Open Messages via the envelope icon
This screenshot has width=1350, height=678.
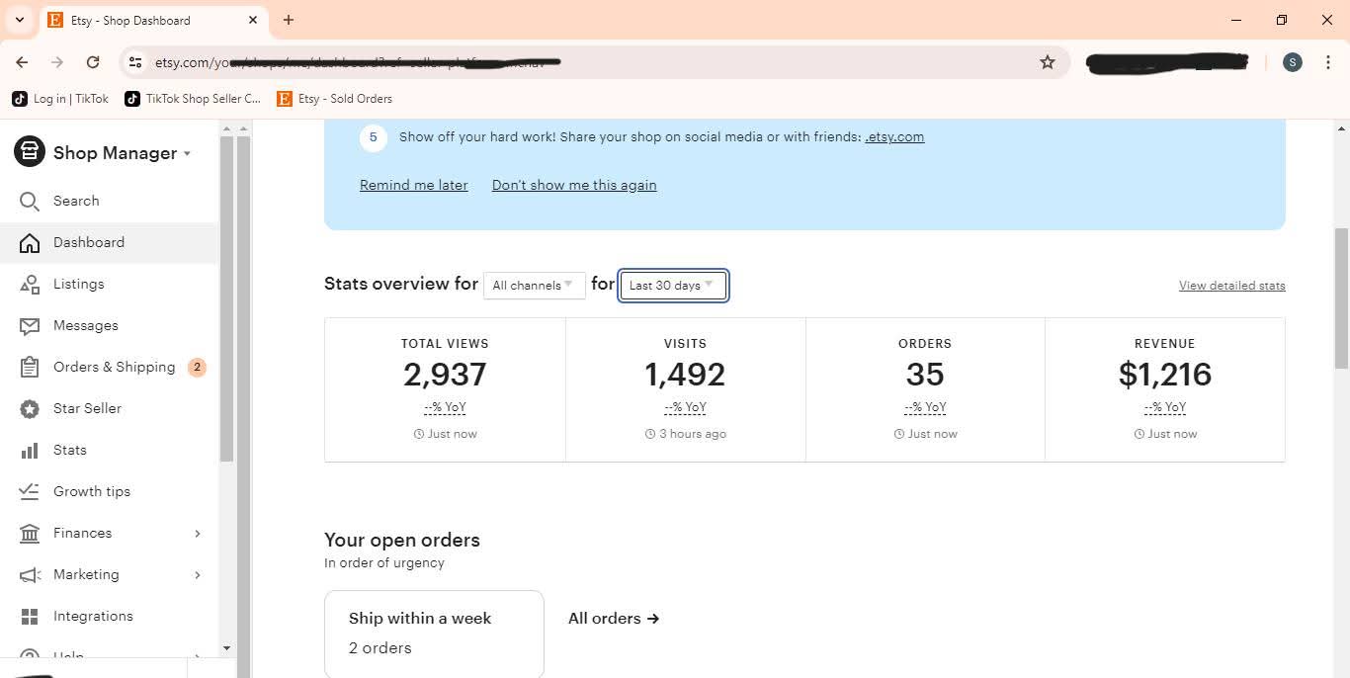pyautogui.click(x=30, y=325)
